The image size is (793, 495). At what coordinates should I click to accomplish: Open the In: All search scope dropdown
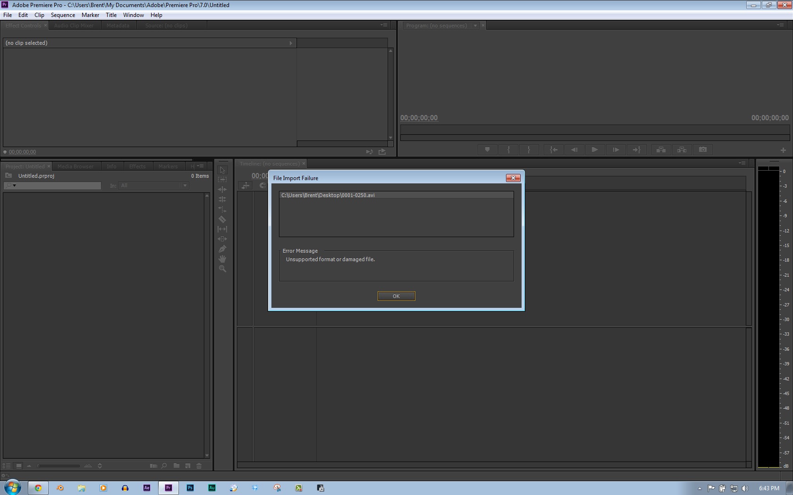(153, 186)
